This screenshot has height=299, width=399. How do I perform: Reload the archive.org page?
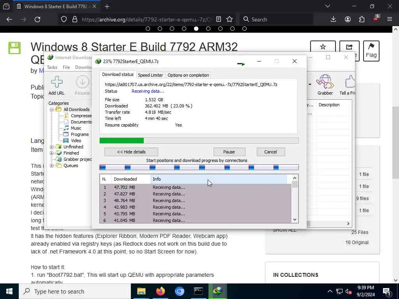click(37, 19)
